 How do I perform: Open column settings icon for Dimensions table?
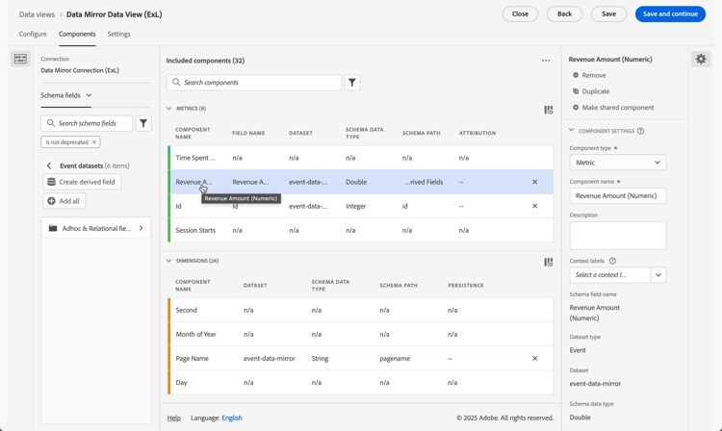click(549, 262)
